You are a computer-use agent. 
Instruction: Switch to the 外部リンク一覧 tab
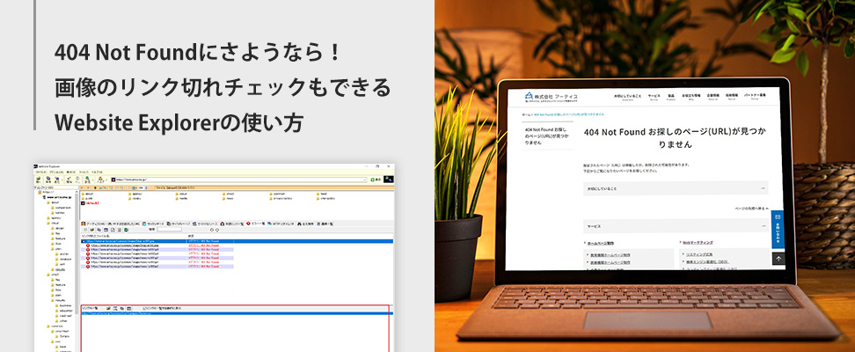(232, 224)
